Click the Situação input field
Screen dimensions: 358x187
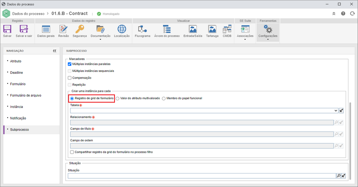(x=202, y=176)
